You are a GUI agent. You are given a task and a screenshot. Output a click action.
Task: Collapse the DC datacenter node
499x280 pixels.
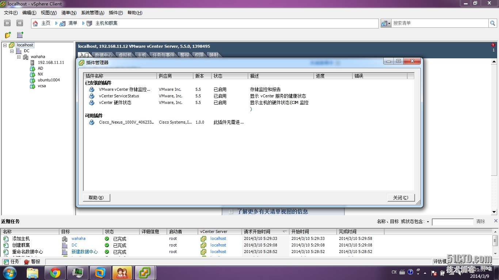tap(12, 51)
